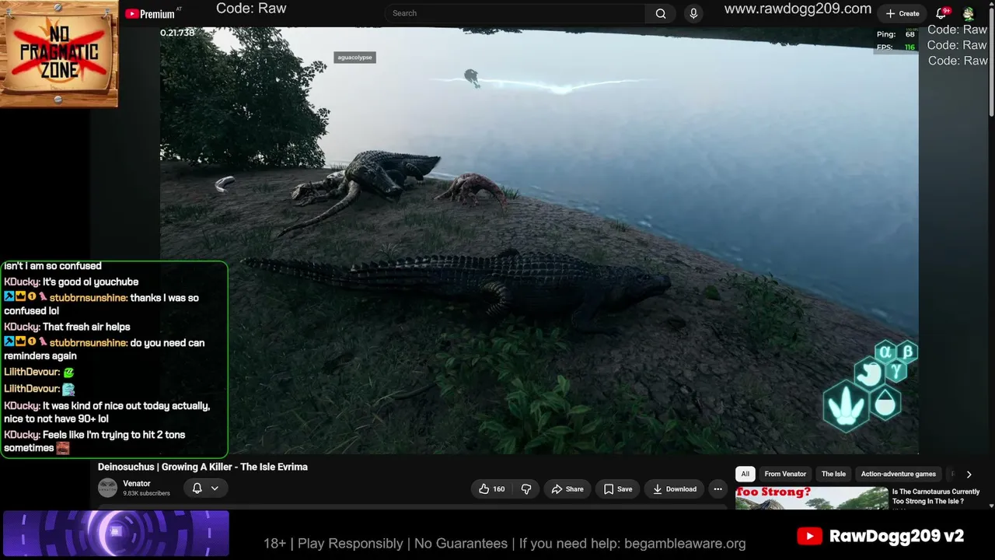The width and height of the screenshot is (995, 560).
Task: Click chat message thanks I was so confused
Action: pyautogui.click(x=101, y=304)
